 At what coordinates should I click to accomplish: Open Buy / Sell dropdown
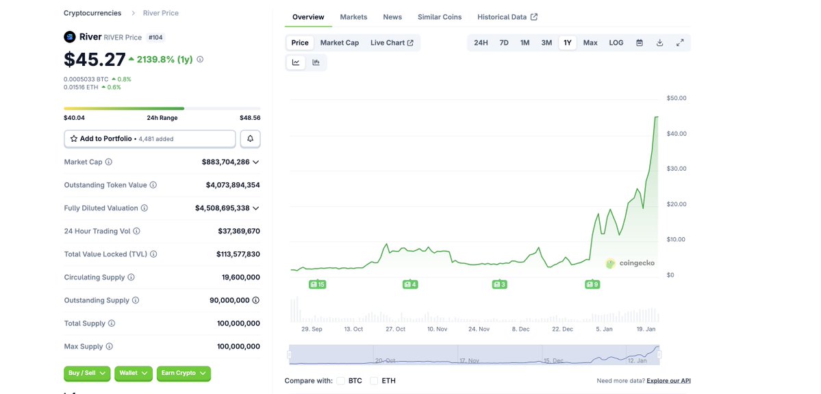coord(87,373)
